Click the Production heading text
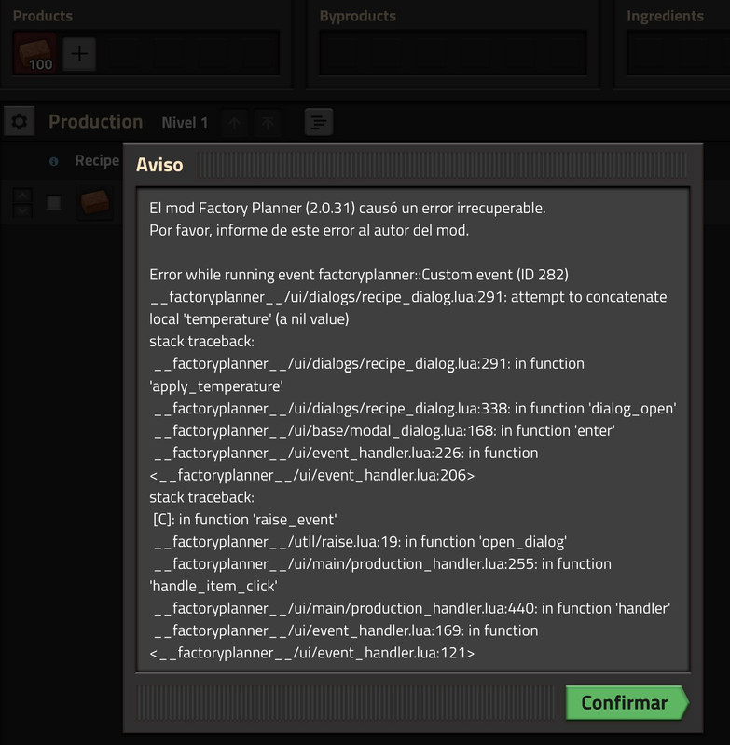 click(96, 122)
